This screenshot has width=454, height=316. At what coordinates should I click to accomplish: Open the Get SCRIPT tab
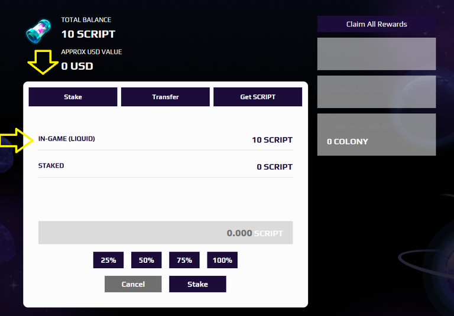pyautogui.click(x=258, y=97)
